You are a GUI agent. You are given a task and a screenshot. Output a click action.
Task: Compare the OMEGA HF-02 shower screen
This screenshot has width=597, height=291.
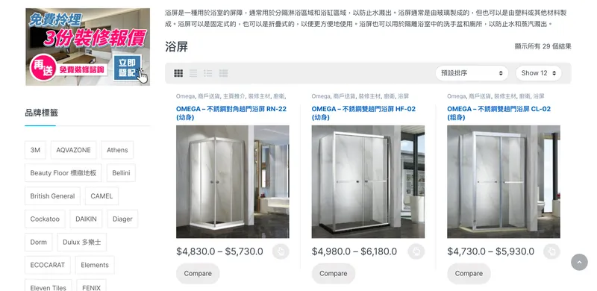point(334,274)
